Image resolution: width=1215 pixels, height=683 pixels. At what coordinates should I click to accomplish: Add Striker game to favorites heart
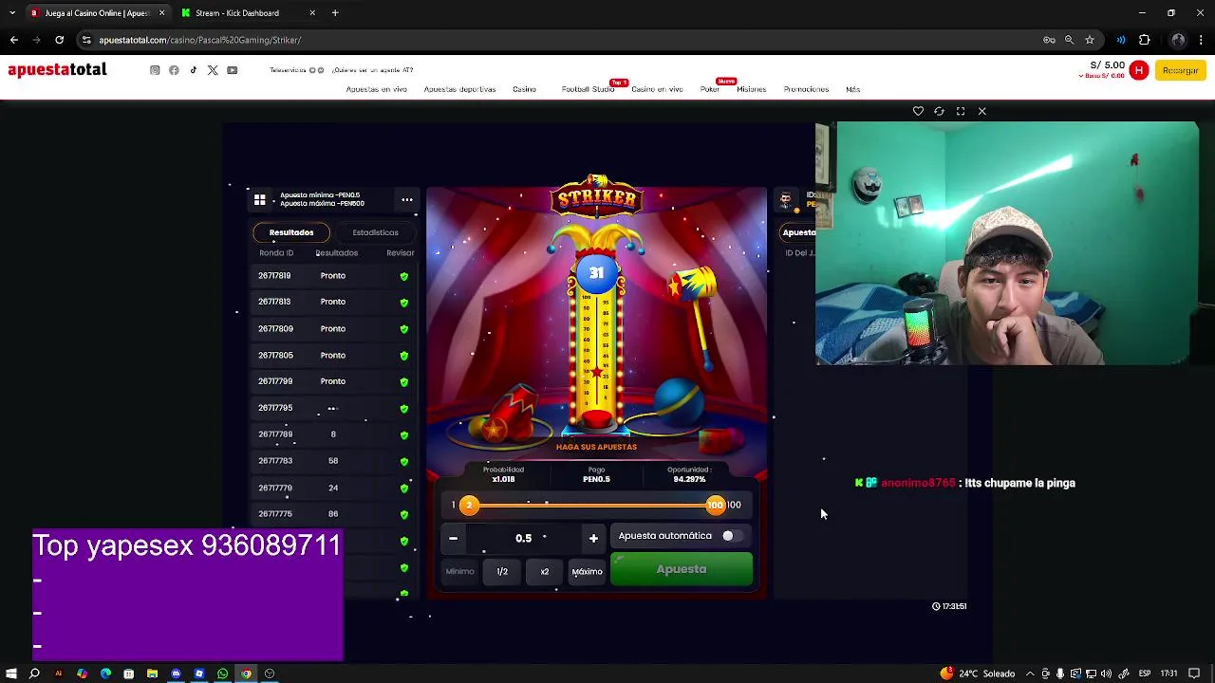pyautogui.click(x=918, y=111)
